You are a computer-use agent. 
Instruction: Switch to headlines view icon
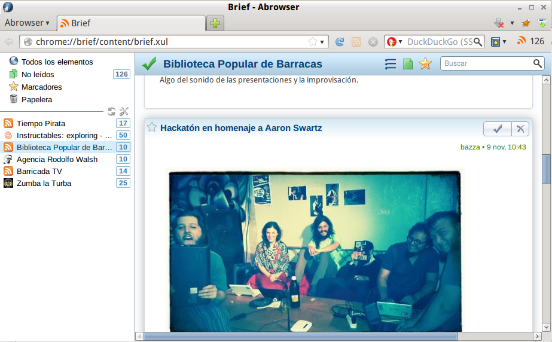pos(391,64)
